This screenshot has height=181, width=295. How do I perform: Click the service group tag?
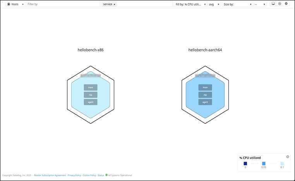click(x=109, y=4)
